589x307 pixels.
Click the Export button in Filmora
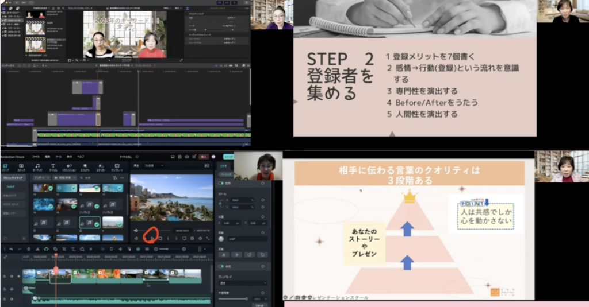(x=228, y=156)
